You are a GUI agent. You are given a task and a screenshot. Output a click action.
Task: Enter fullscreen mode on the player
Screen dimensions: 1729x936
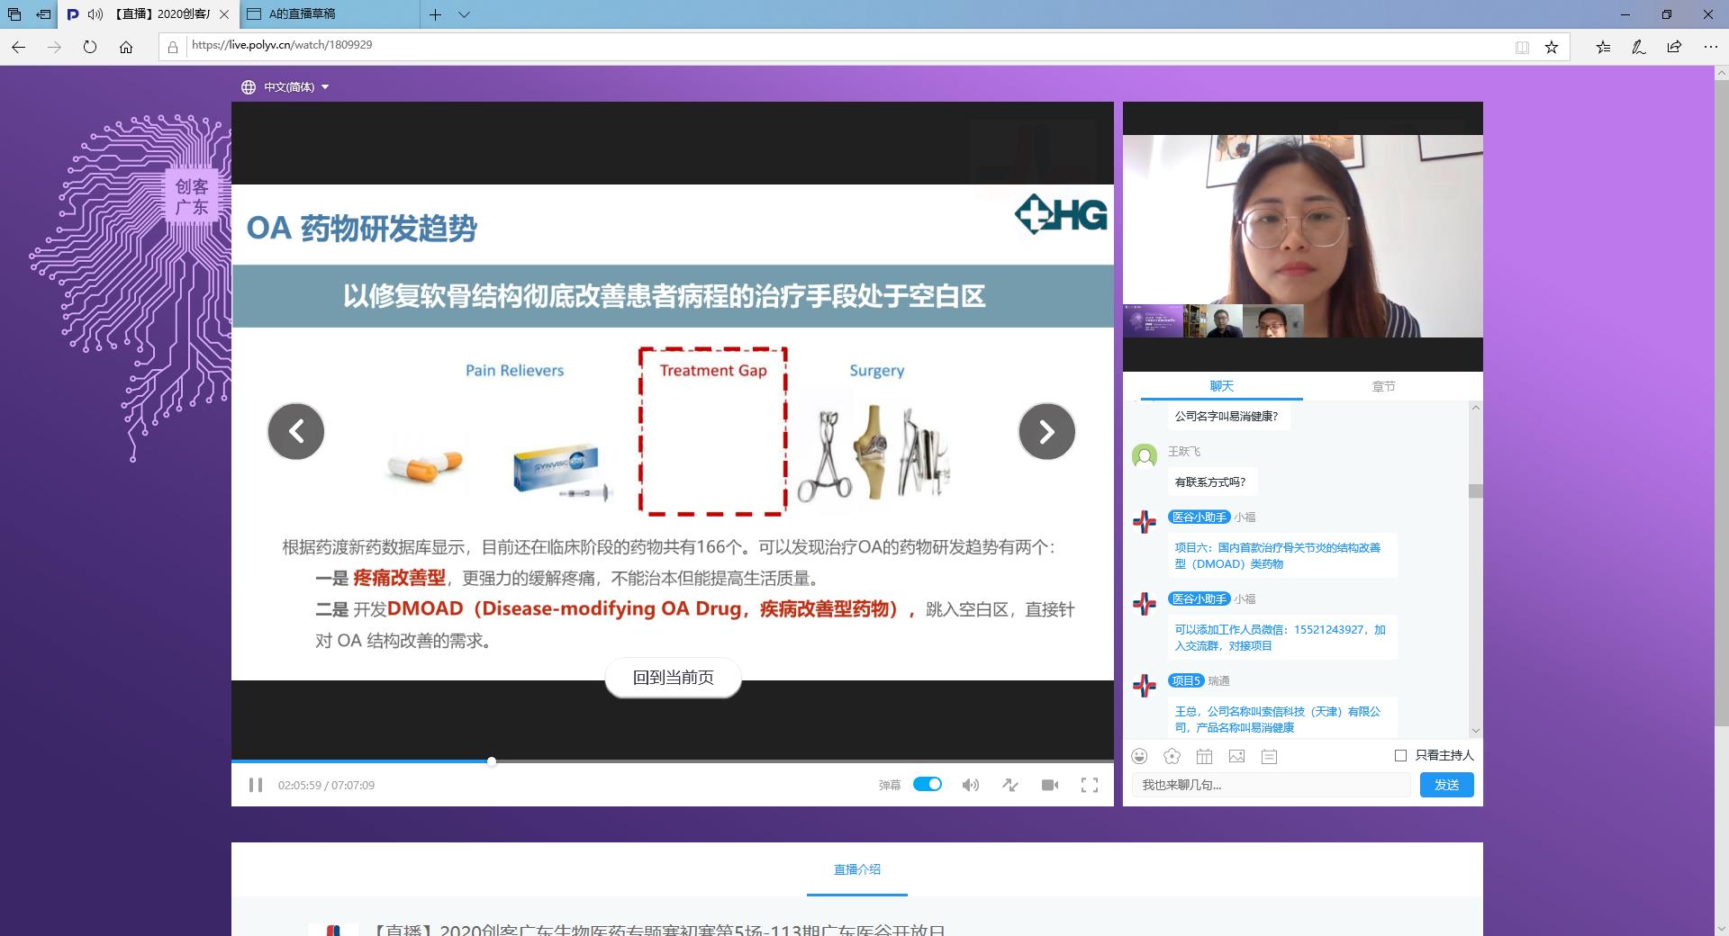tap(1090, 785)
